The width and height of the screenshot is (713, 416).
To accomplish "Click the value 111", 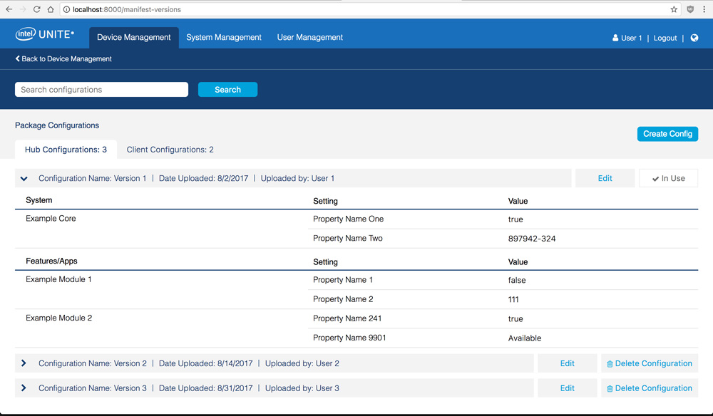I will (x=513, y=299).
